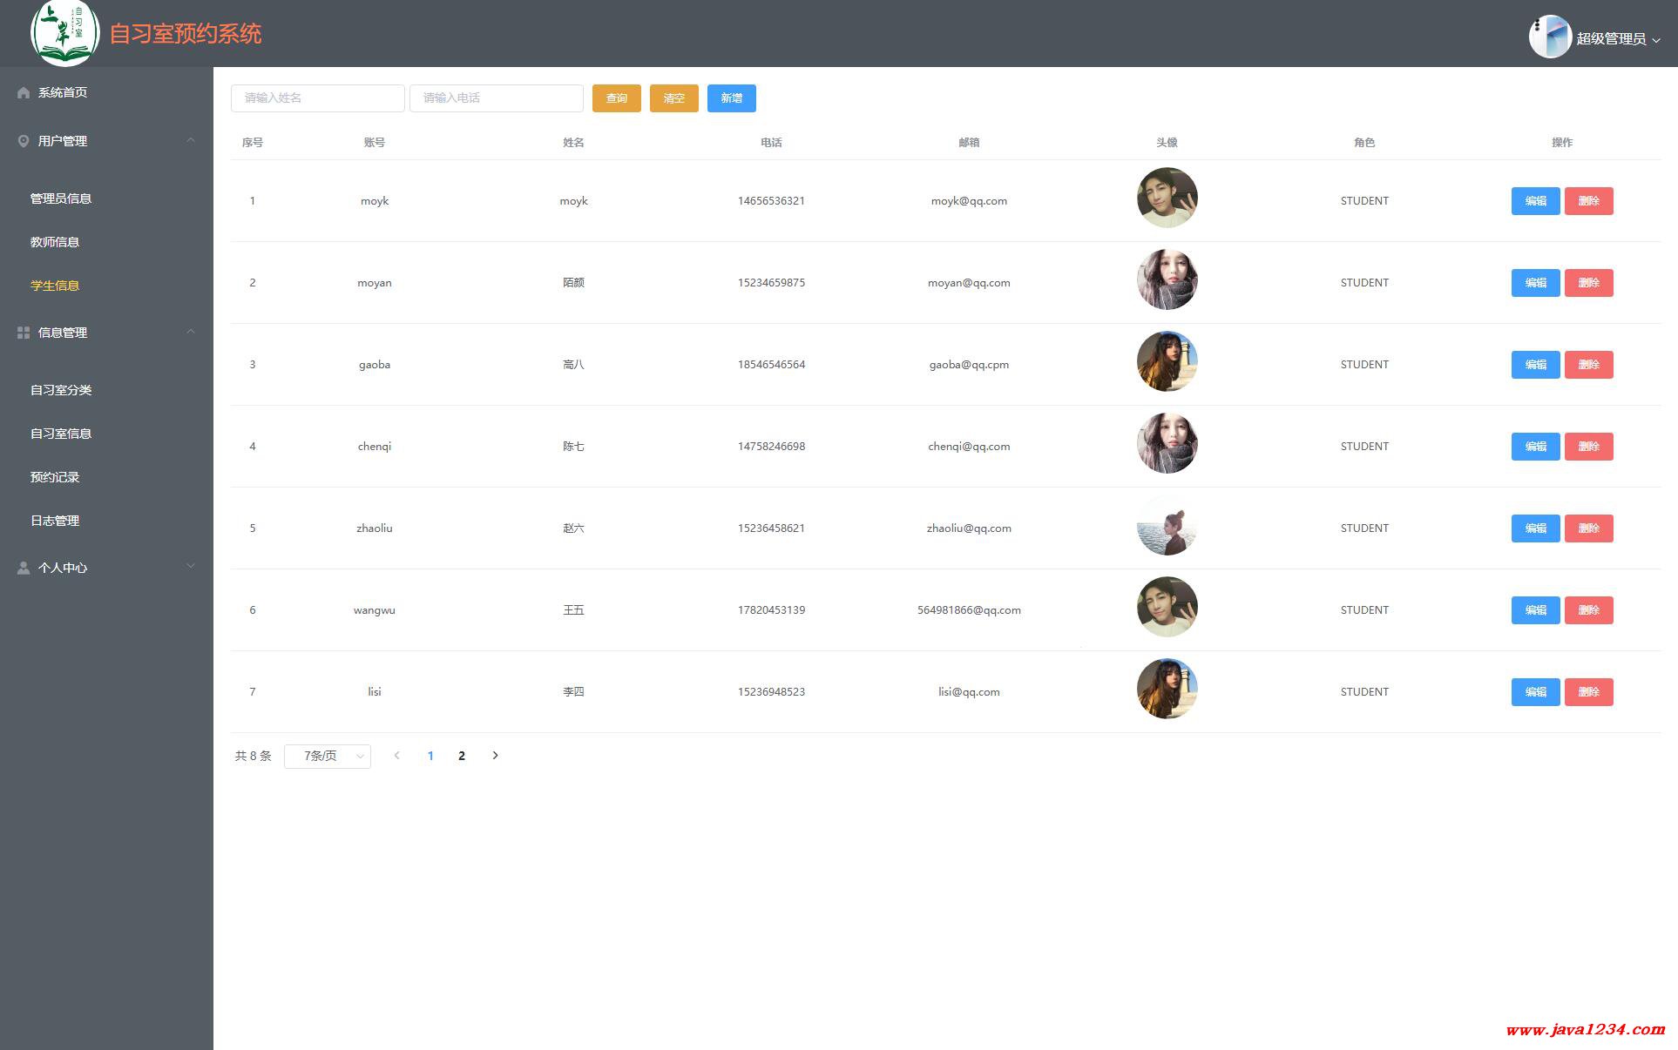
Task: Click the 超级管理员 avatar image
Action: 1550,37
